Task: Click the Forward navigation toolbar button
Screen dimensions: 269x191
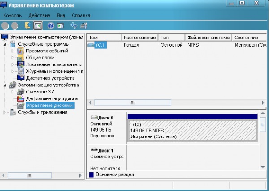Action: (15, 26)
